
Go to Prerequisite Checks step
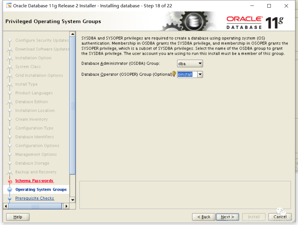point(35,198)
